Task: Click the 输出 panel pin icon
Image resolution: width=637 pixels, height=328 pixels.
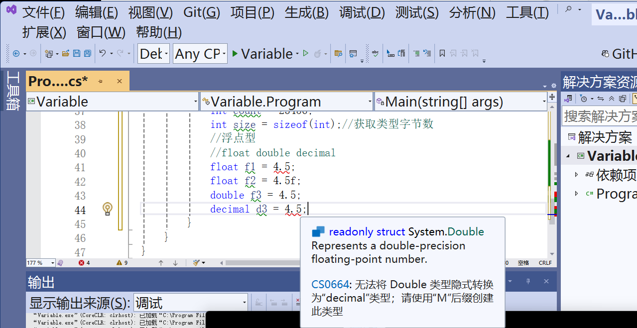Action: coord(528,282)
